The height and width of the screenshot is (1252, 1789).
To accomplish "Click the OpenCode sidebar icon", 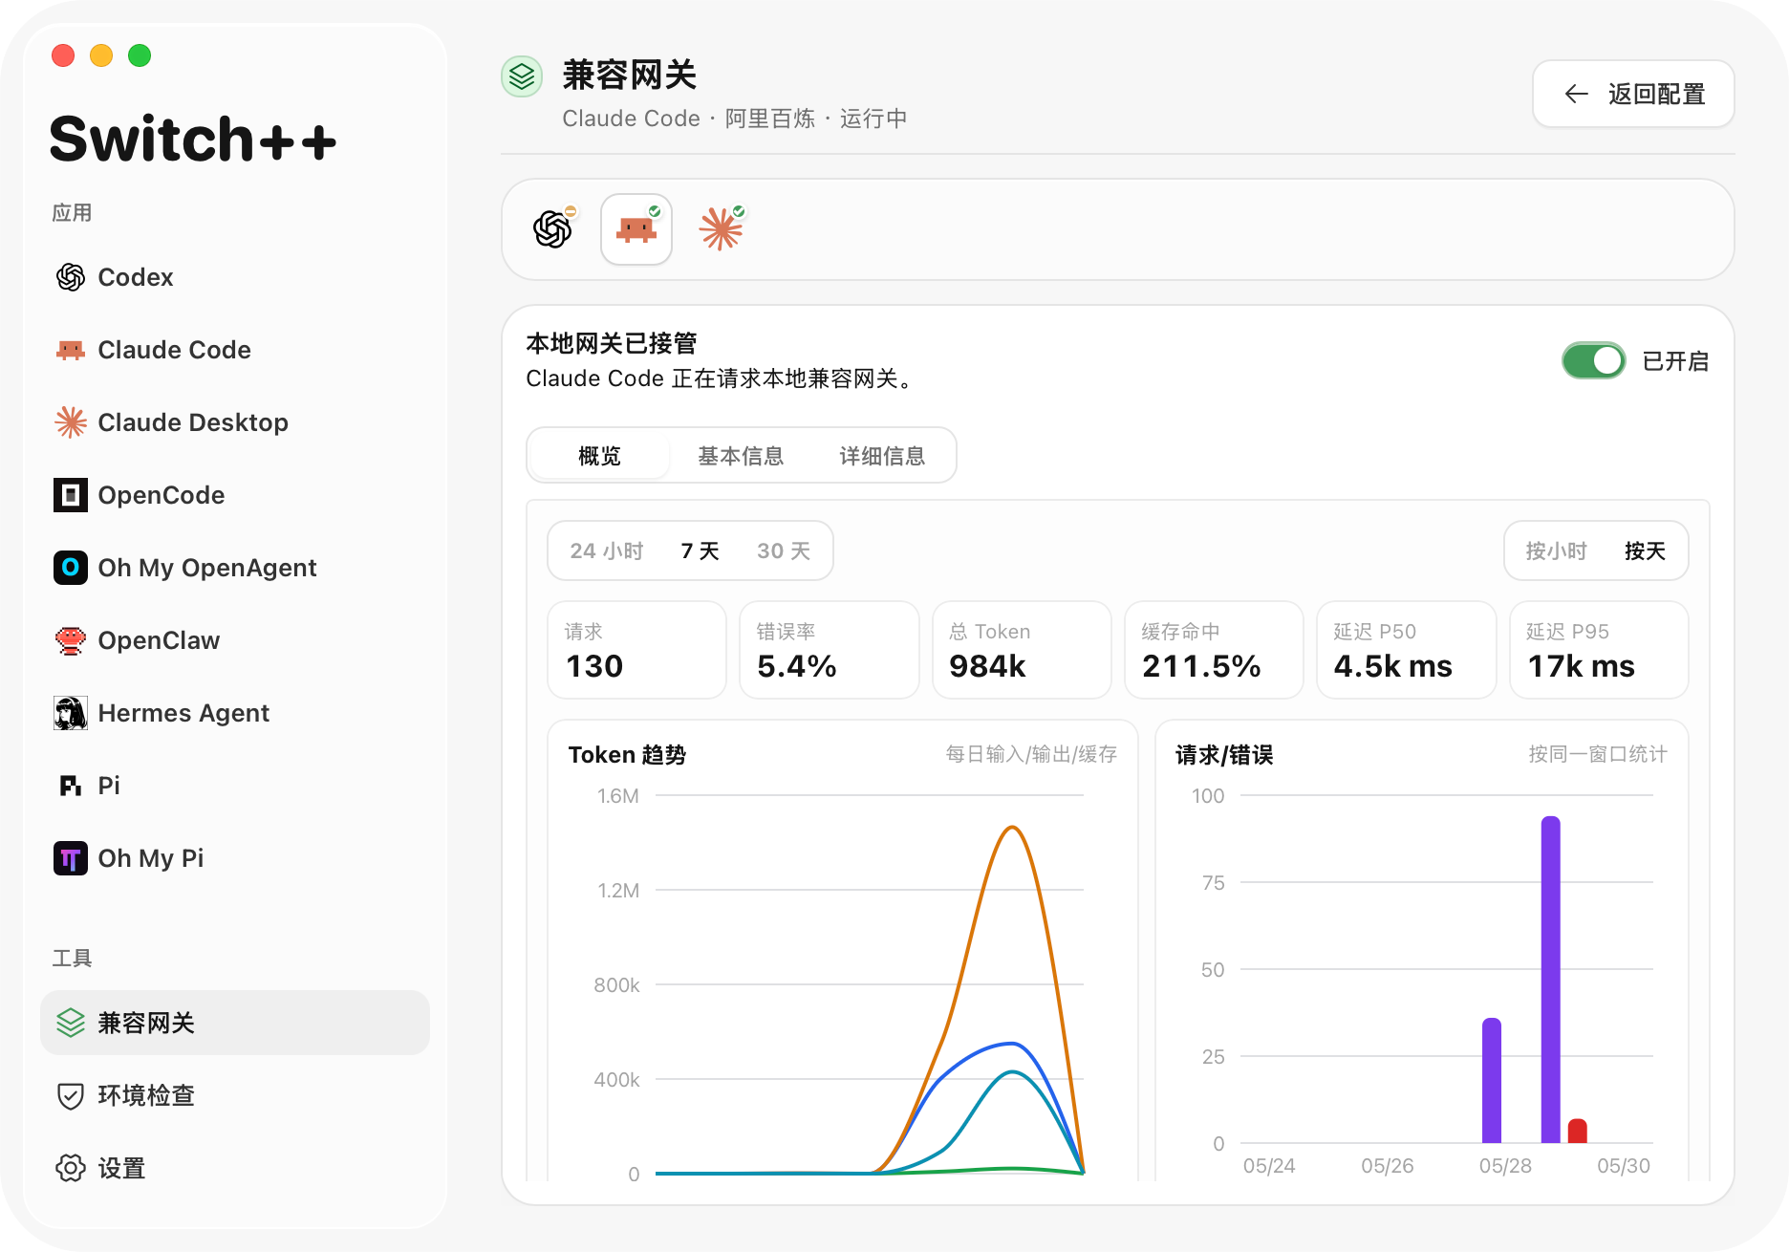I will coord(70,495).
